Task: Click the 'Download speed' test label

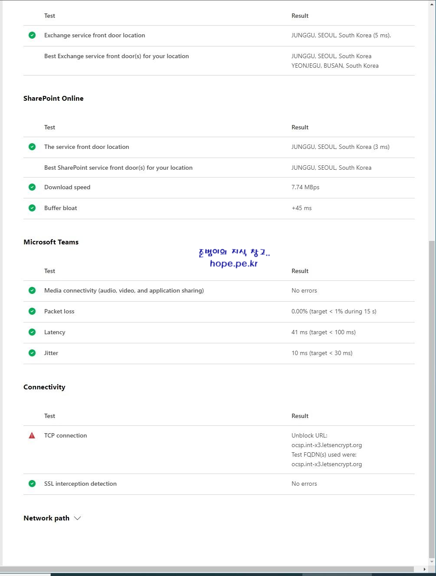Action: [67, 187]
